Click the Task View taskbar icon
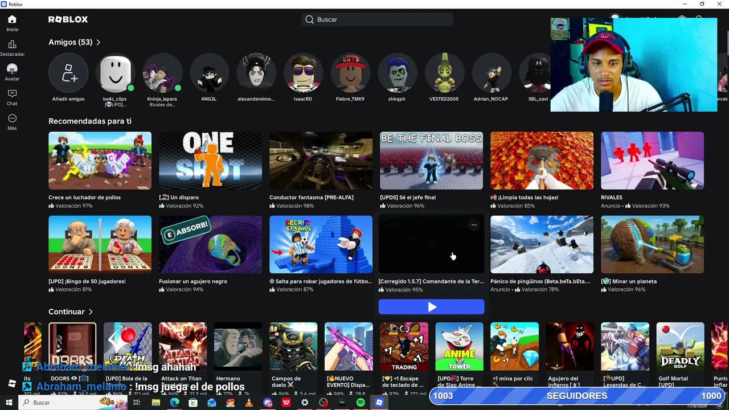 [x=137, y=403]
